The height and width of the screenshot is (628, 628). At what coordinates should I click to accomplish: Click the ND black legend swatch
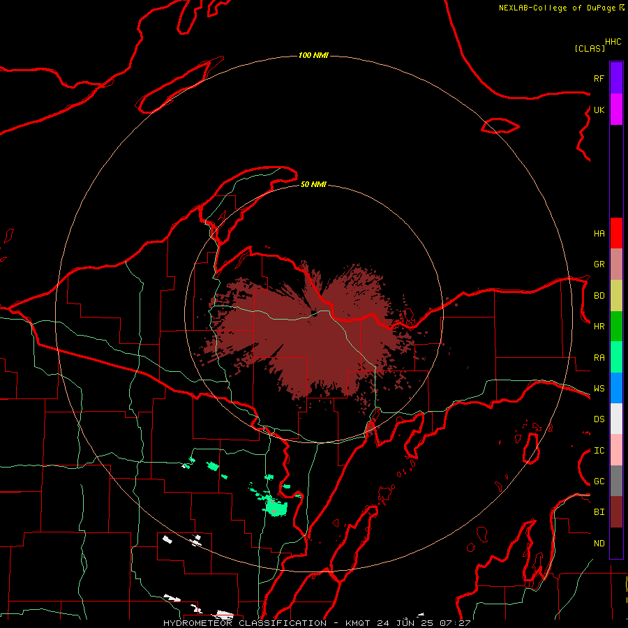tap(616, 543)
